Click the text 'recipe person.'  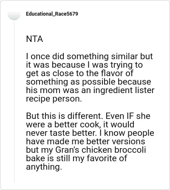coord(54,99)
